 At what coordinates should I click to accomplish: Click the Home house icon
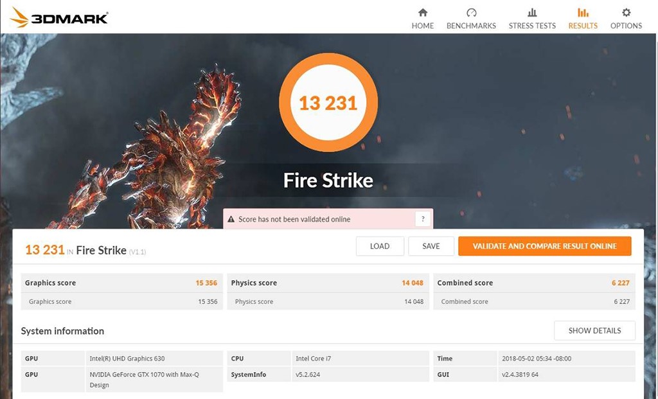pos(423,12)
